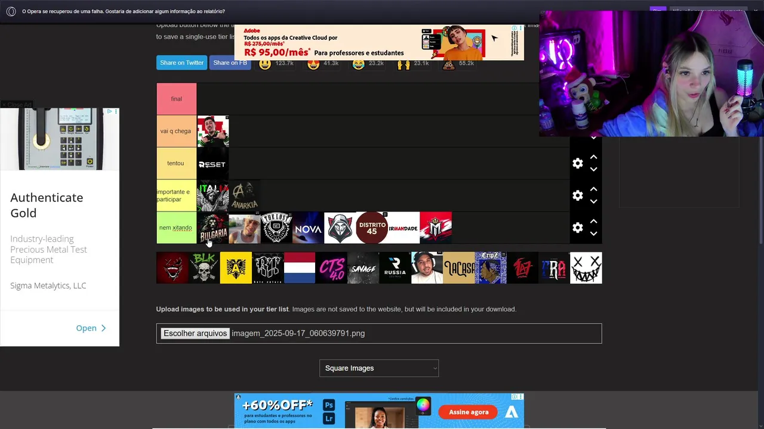Open the "Square Images" dropdown
The image size is (764, 429).
(x=379, y=368)
